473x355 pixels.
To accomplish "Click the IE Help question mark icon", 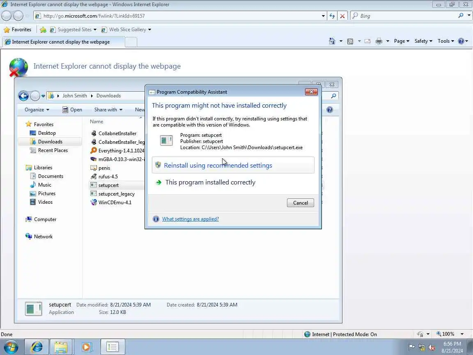I will (x=461, y=41).
